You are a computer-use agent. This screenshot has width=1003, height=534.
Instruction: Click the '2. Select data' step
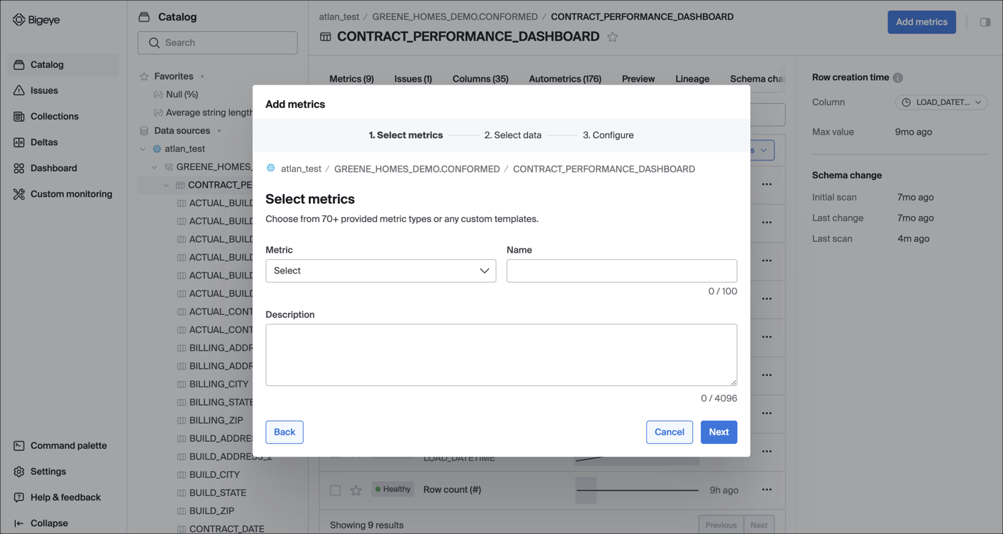point(513,135)
